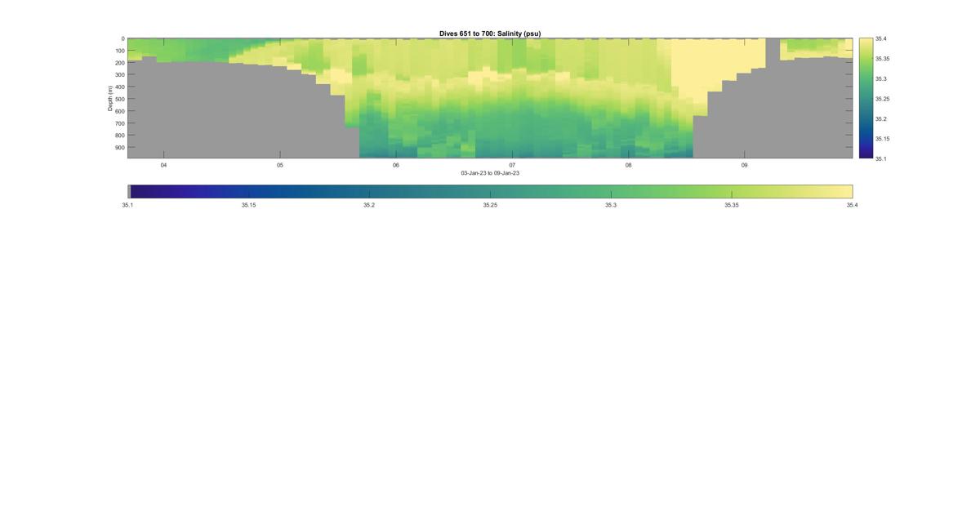Viewport: 980px width, 508px height.
Task: Select the "700" depth tick label
Action: (119, 123)
